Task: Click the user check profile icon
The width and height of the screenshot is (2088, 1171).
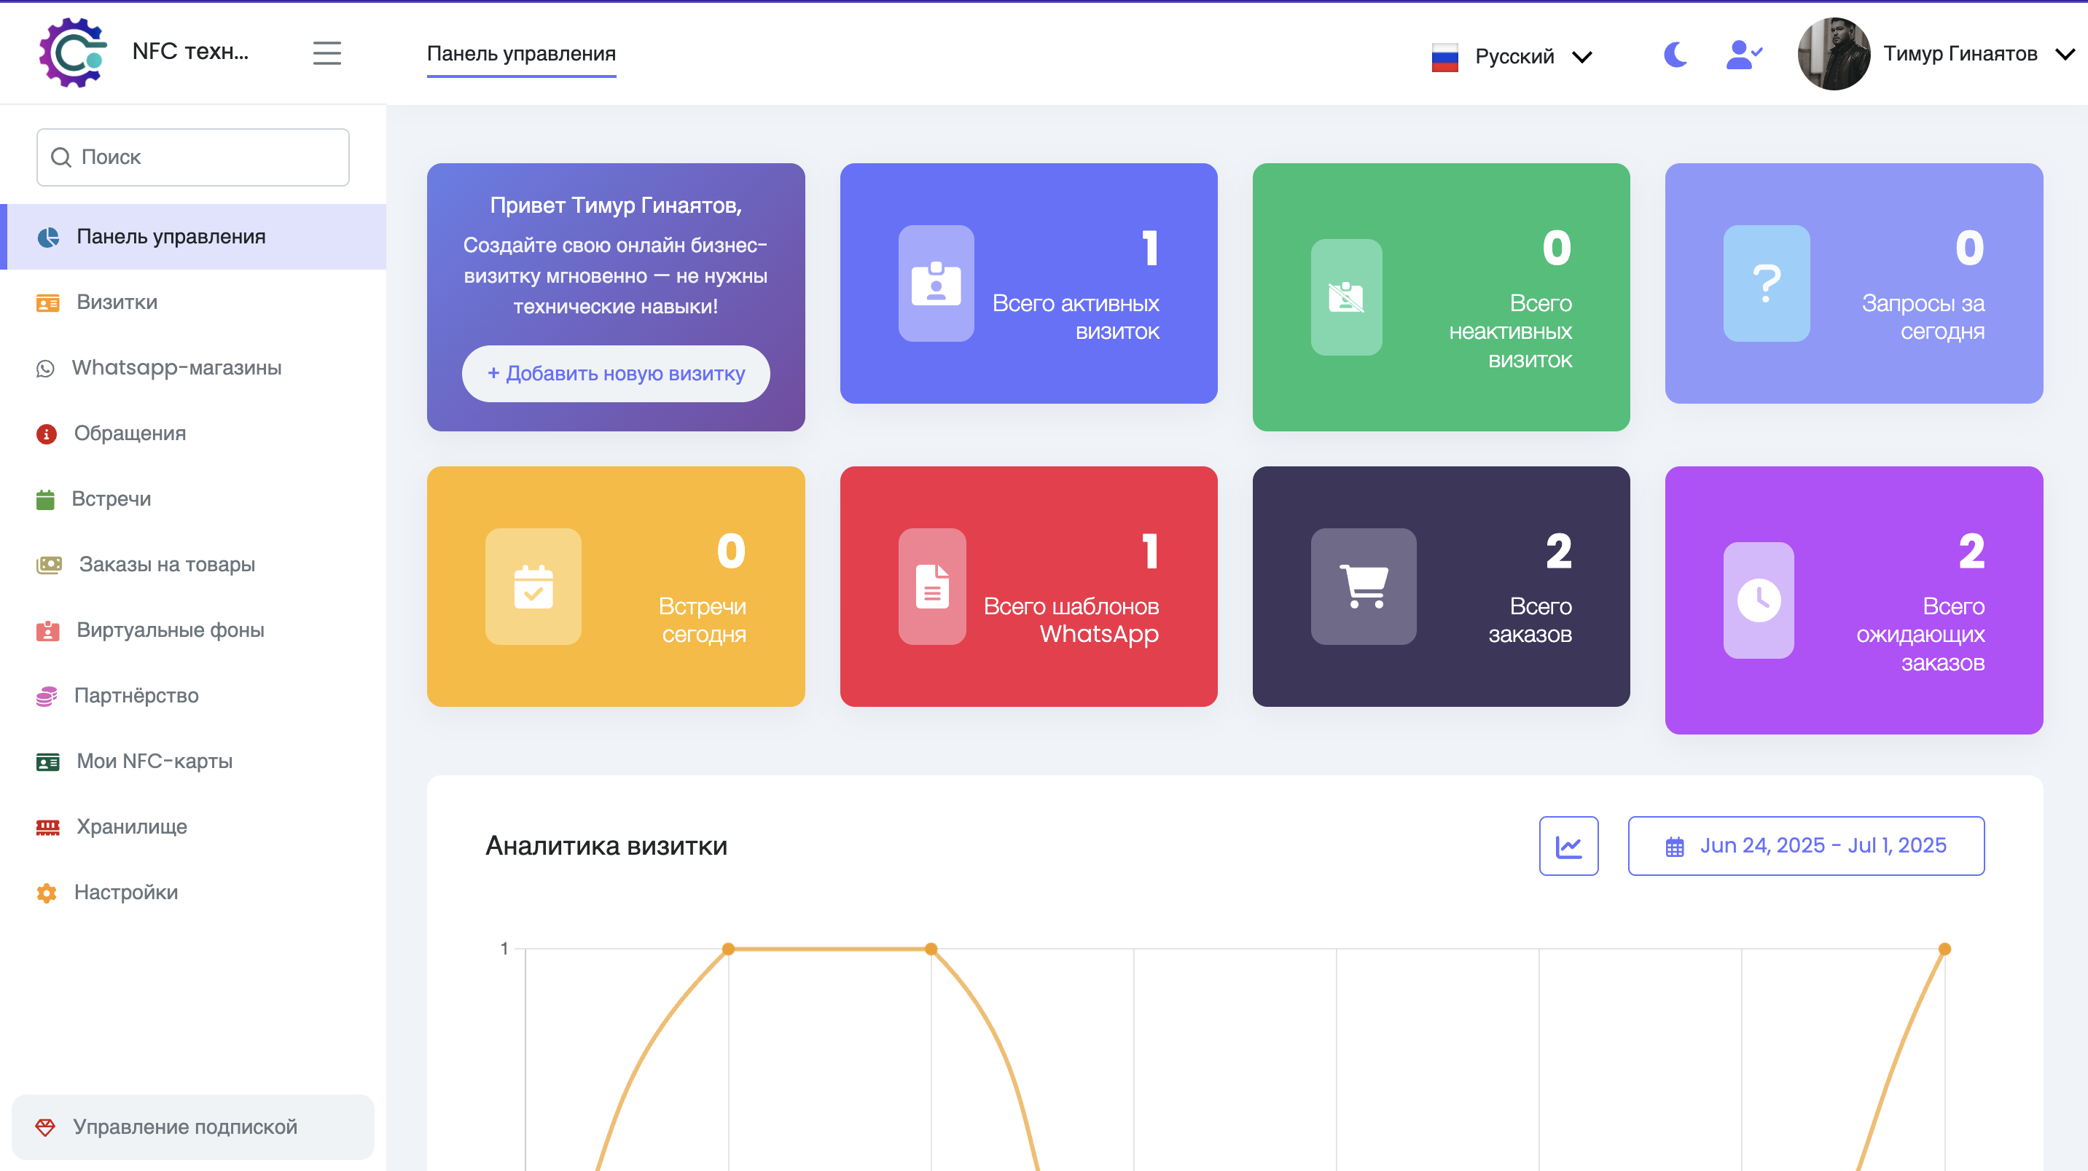Action: pyautogui.click(x=1743, y=55)
